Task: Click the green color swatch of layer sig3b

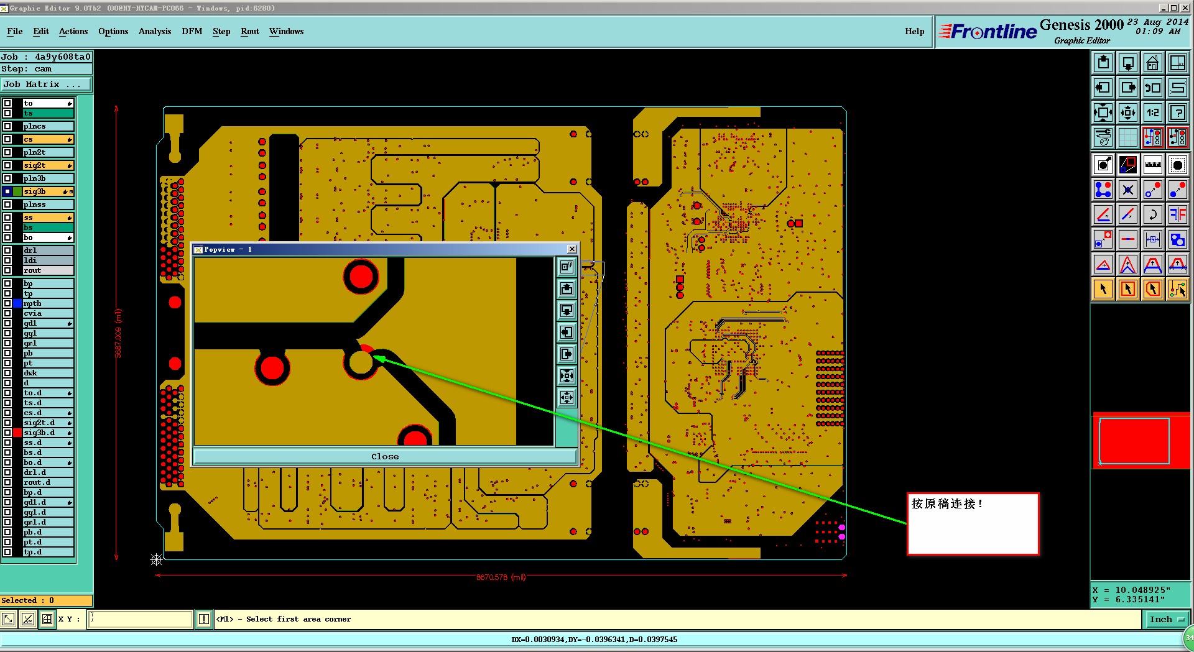Action: click(x=17, y=191)
